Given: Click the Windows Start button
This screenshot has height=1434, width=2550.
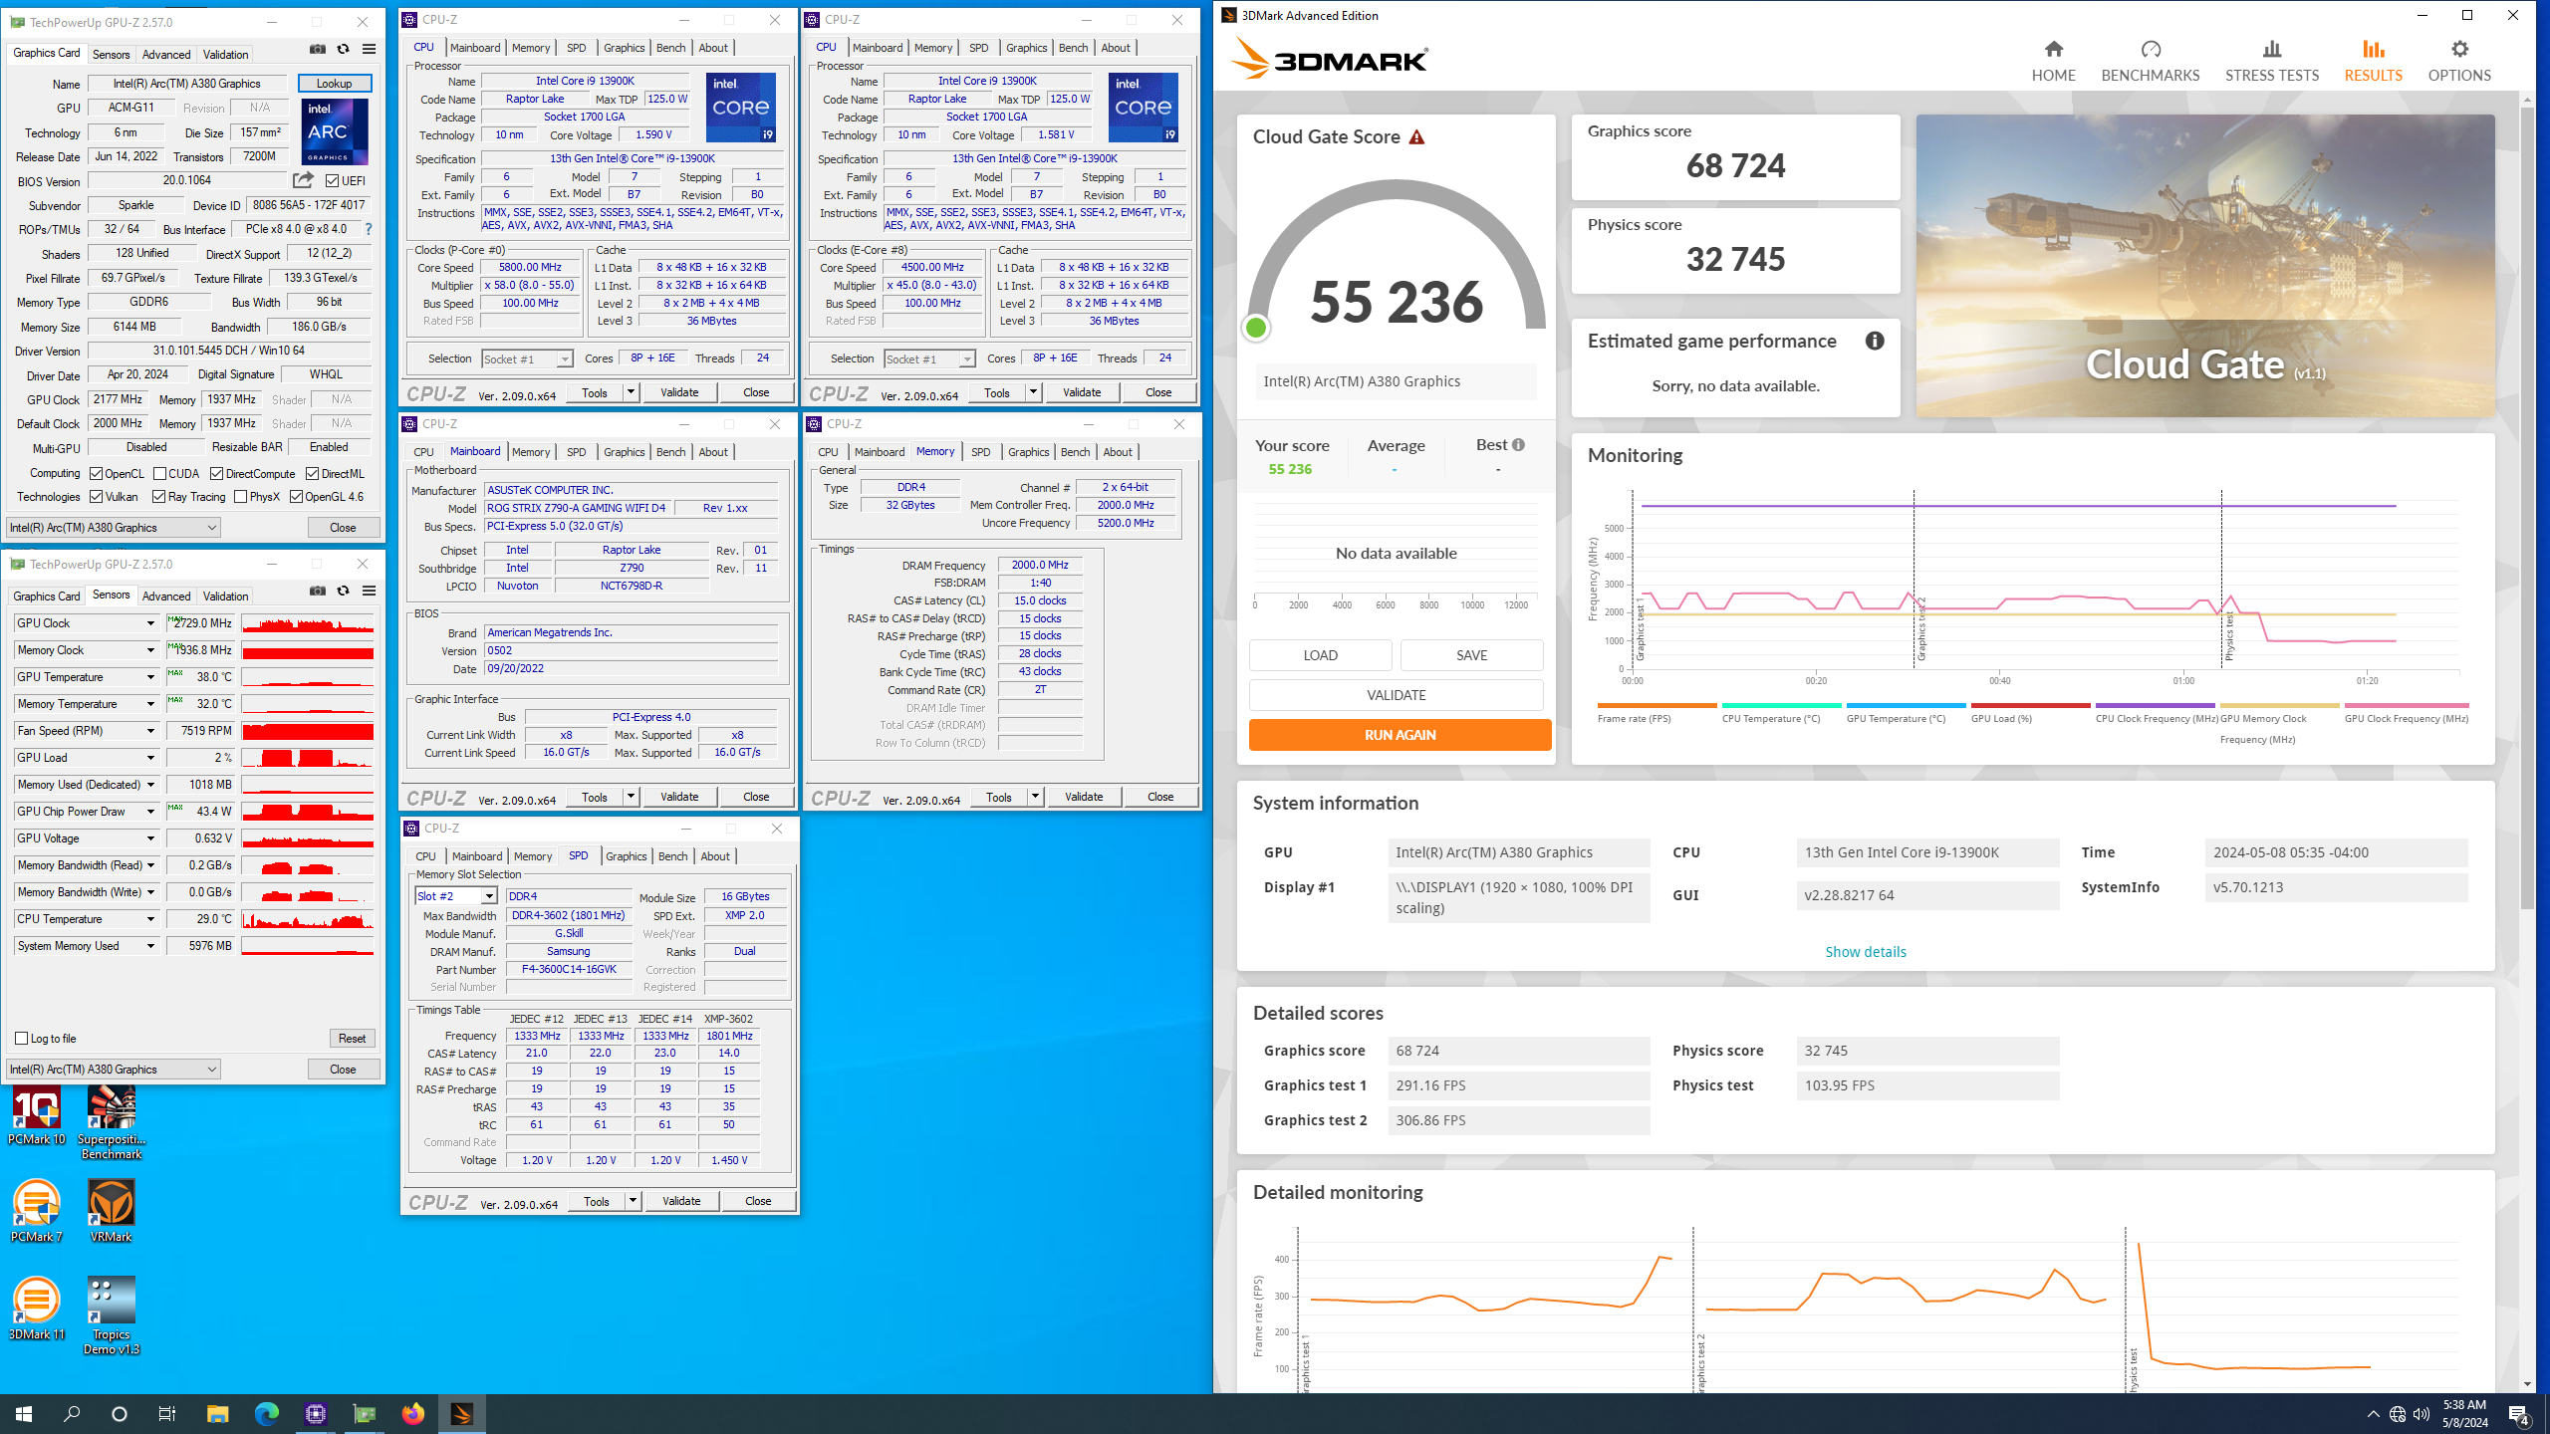Looking at the screenshot, I should pyautogui.click(x=24, y=1413).
